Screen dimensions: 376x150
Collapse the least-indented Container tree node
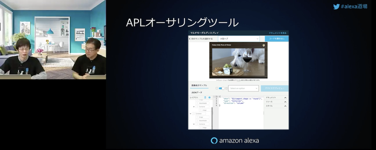pos(191,114)
